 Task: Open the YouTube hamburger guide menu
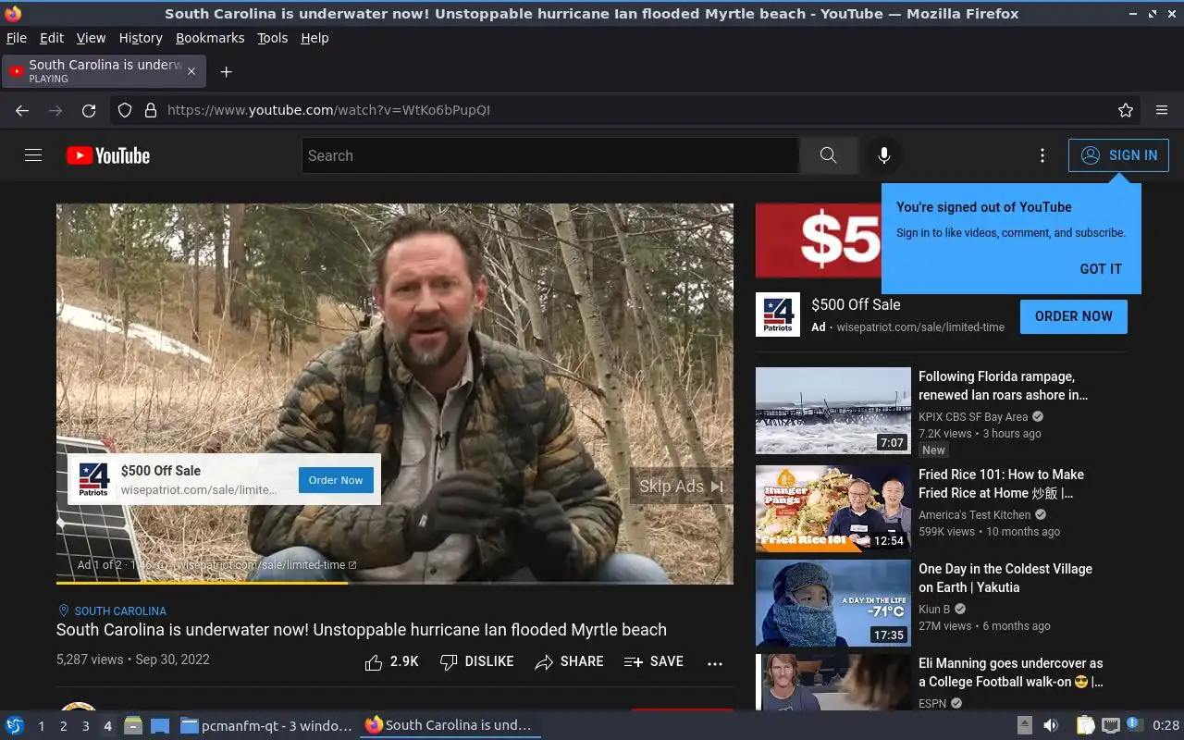[33, 155]
